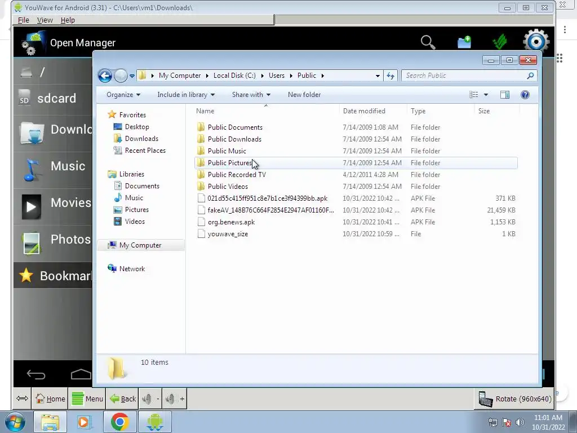
Task: Click the volume down speaker button
Action: click(x=150, y=399)
